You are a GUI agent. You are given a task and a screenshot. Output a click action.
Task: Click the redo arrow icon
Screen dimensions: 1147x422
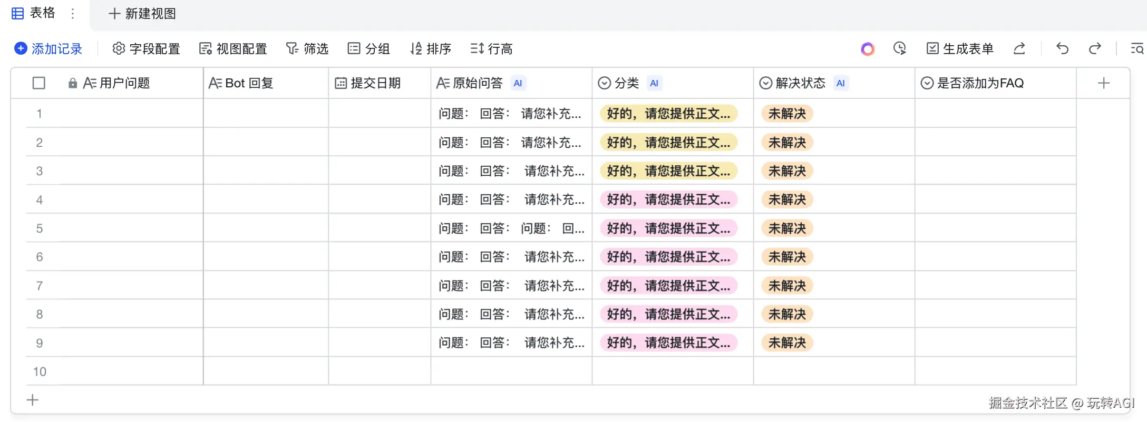pos(1095,49)
